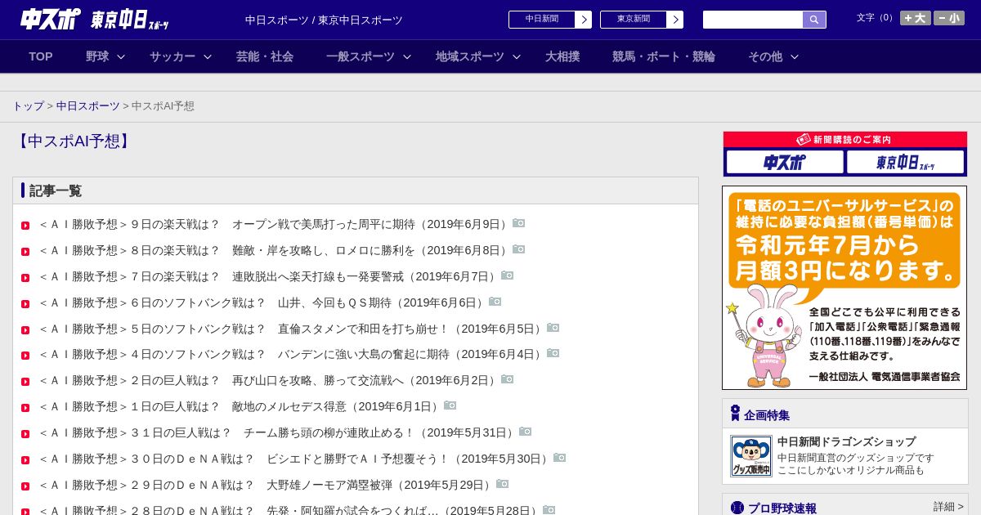The image size is (981, 515).
Task: Click camera icon beside 6月8日 article
Action: (x=519, y=249)
